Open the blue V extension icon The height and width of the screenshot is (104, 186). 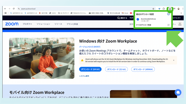click(x=159, y=9)
